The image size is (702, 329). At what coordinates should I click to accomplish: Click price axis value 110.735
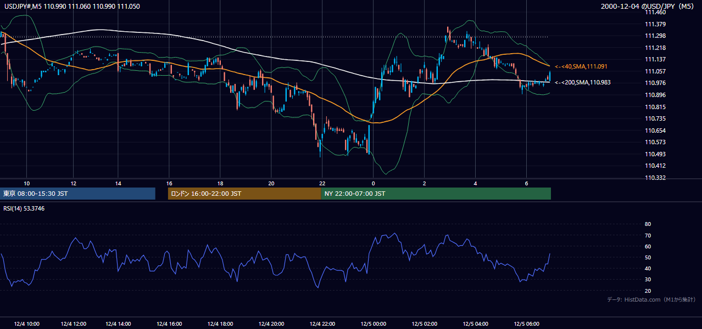pos(655,118)
